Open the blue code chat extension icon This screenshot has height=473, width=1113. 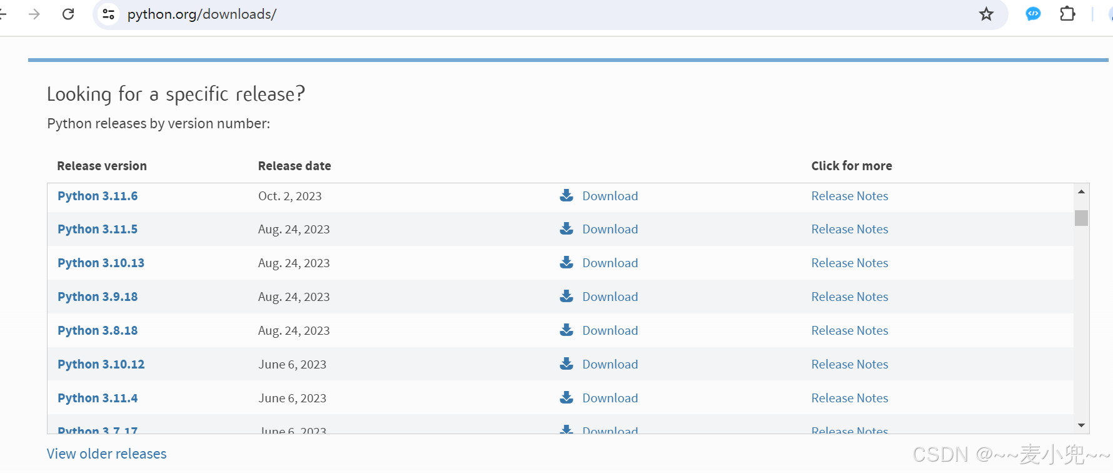[1033, 14]
